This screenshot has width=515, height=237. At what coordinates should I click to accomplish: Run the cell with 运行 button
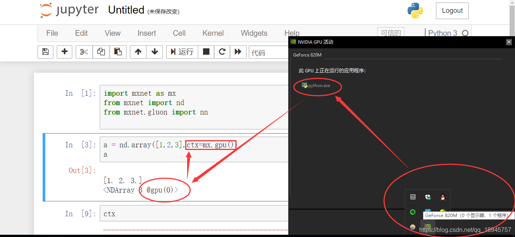182,52
